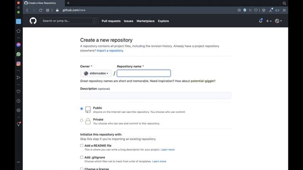This screenshot has height=170, width=303.
Task: Open My Flow arrow icon in sidebar
Action: click(x=18, y=77)
